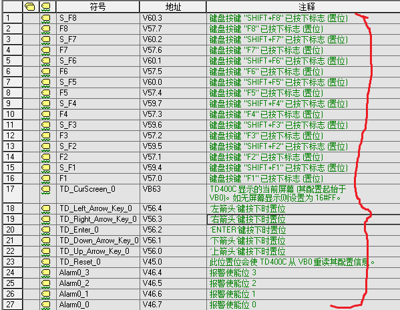Select row number 10 header
This screenshot has width=400, height=310.
tap(13, 114)
